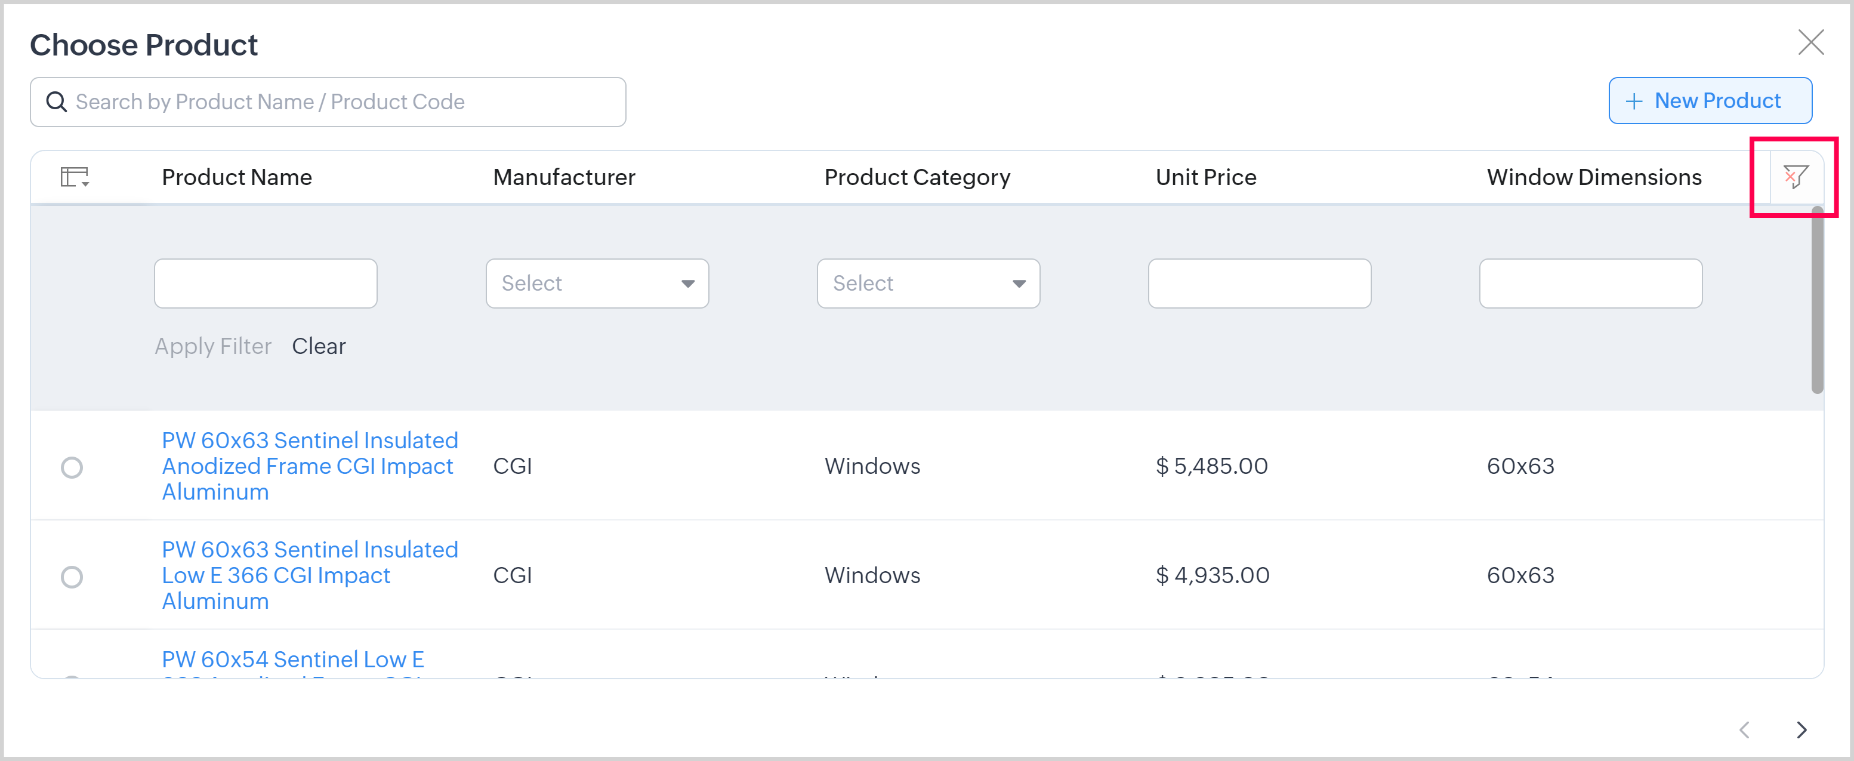Select Anodized Frame CGI product radio
Image resolution: width=1854 pixels, height=761 pixels.
72,467
